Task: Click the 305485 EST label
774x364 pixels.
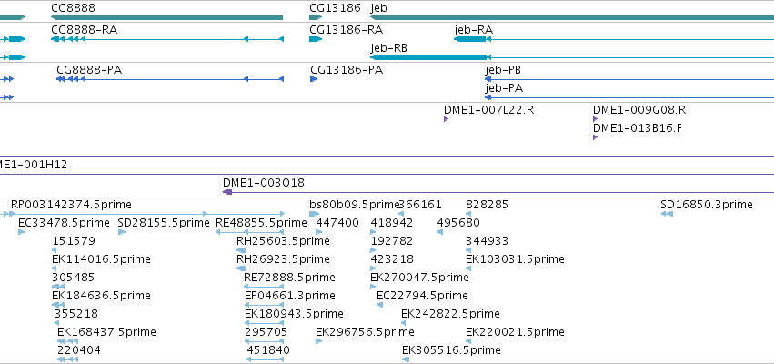Action: coord(73,278)
